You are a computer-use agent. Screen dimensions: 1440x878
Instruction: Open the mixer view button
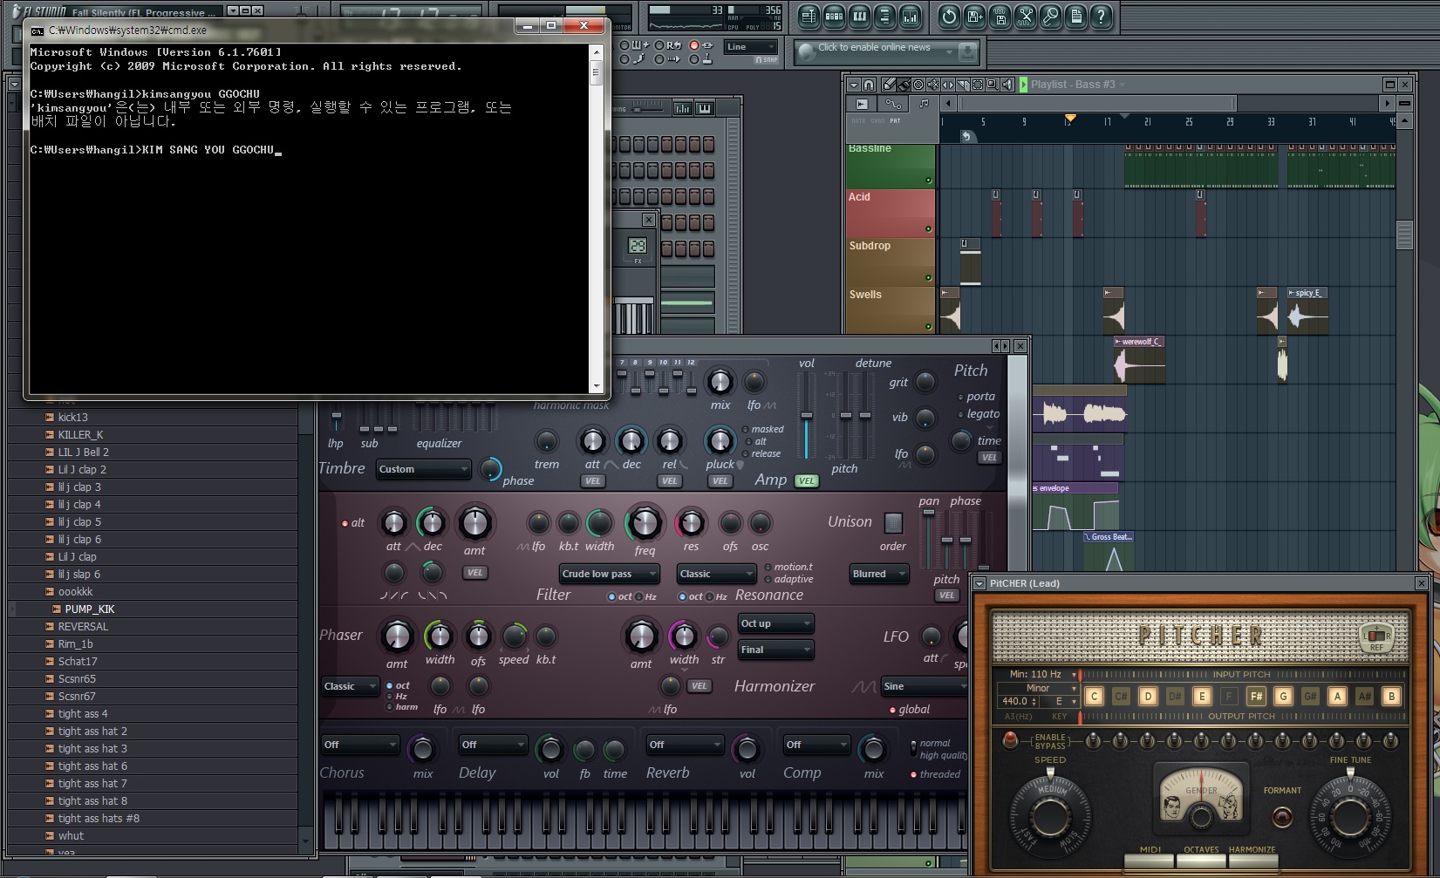(911, 16)
